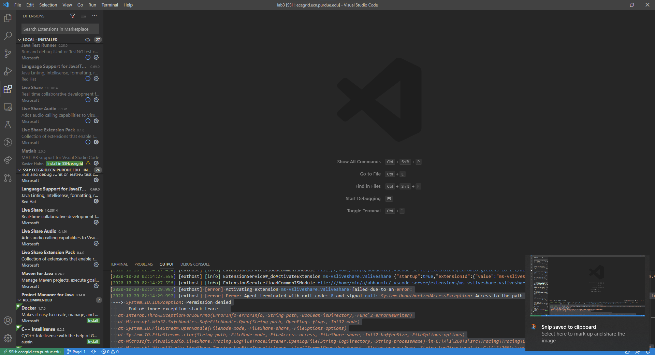Screen dimensions: 655x355
Task: Open the Search view in activity bar
Action: click(x=8, y=36)
